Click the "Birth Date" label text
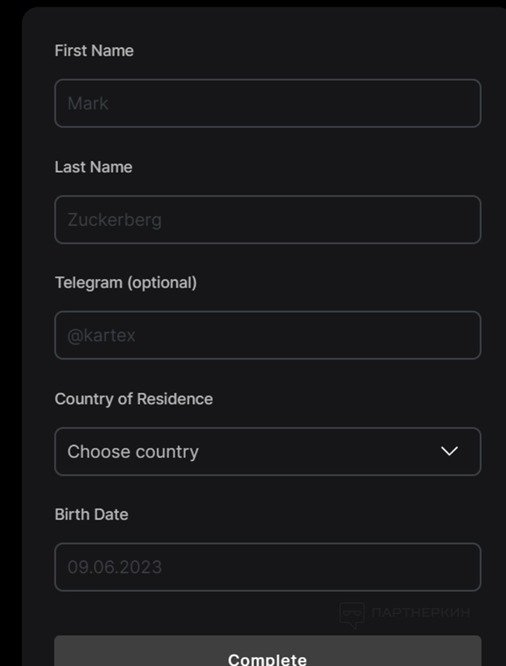The height and width of the screenshot is (666, 506). 91,514
